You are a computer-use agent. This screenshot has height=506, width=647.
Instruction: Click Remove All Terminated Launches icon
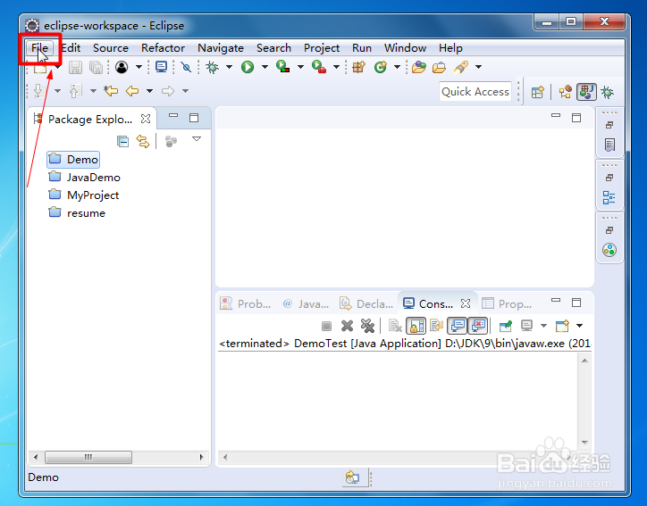(x=367, y=326)
